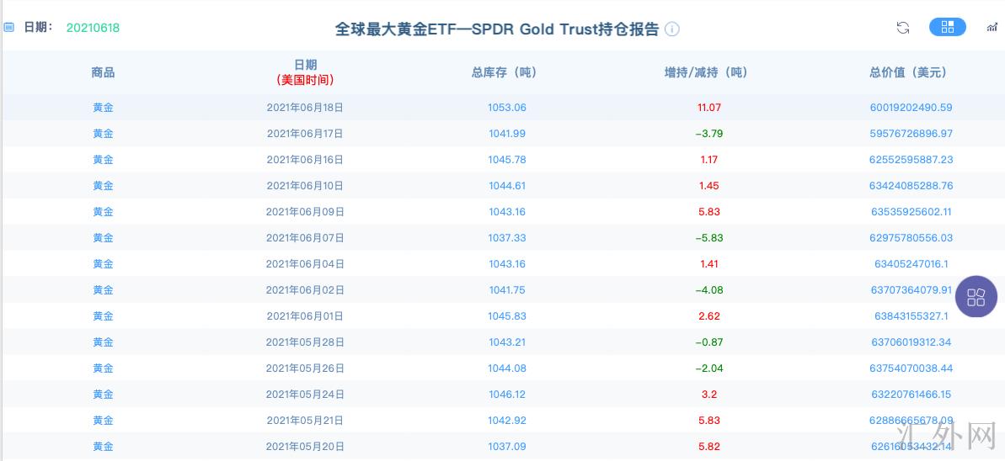Select inventory value 1045.78
This screenshot has height=461, width=1005.
pyautogui.click(x=507, y=160)
